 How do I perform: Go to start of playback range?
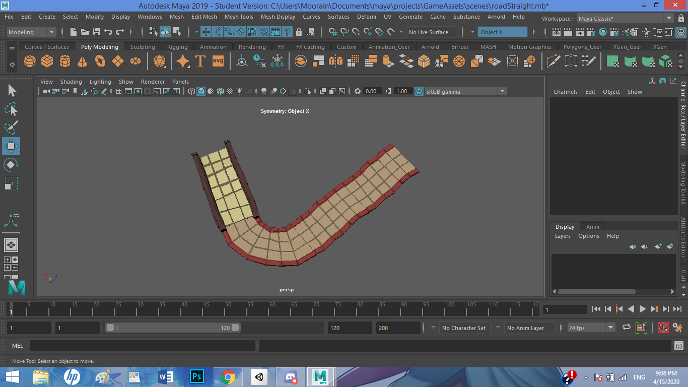coord(596,309)
